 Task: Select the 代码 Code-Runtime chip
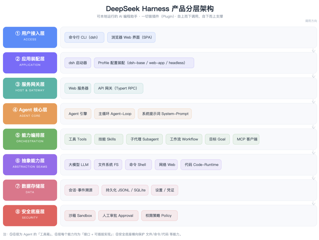[x=201, y=164]
